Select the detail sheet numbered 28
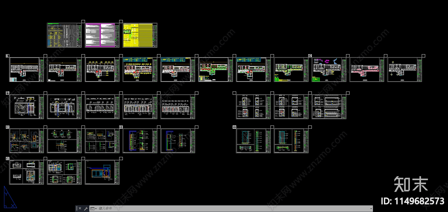The height and width of the screenshot is (212, 448). pyautogui.click(x=27, y=141)
